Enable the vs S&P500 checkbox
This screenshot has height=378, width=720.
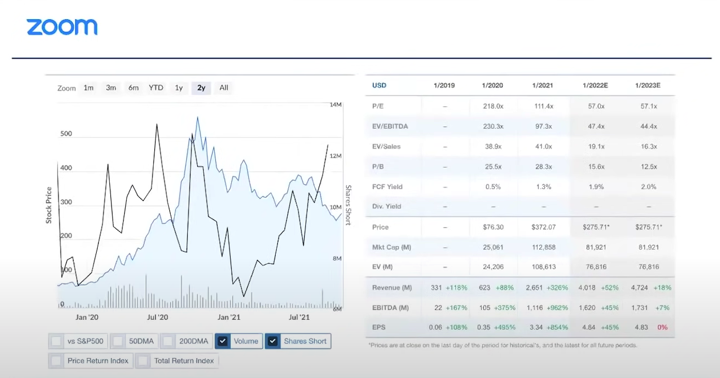(x=57, y=341)
